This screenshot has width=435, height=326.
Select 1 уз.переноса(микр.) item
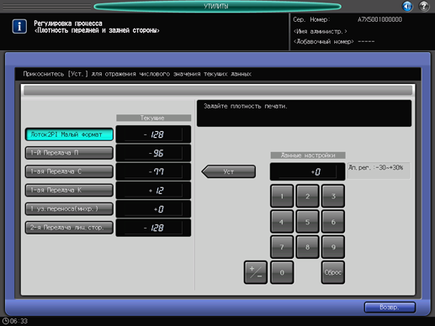pos(69,209)
